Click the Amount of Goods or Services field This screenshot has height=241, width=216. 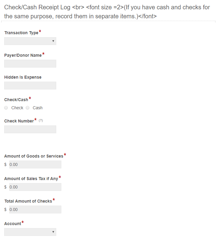pos(35,164)
